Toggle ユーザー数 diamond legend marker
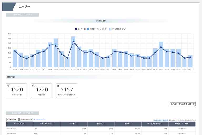 pos(76,29)
